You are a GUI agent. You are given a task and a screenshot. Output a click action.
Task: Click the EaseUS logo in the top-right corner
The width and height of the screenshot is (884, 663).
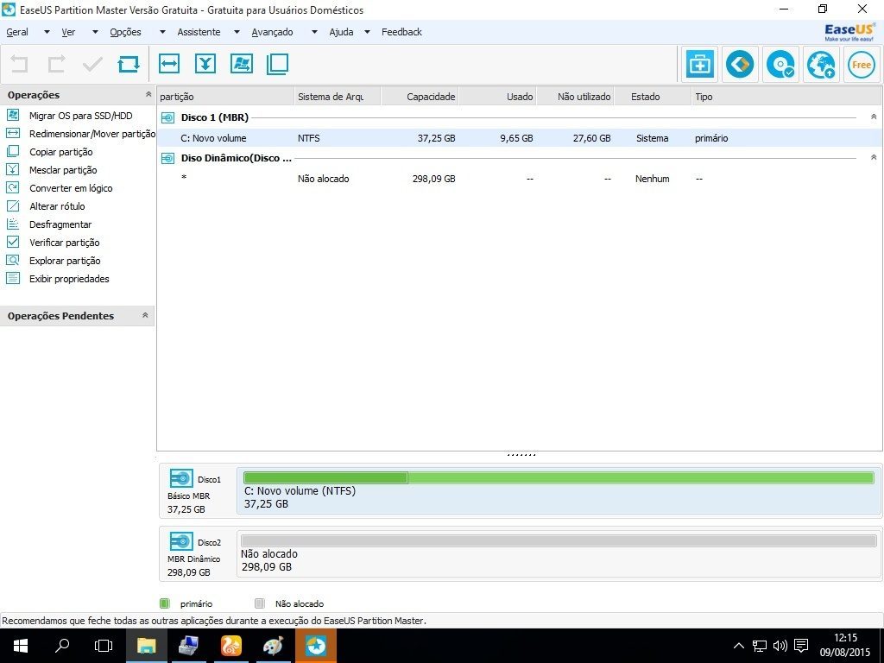(849, 32)
